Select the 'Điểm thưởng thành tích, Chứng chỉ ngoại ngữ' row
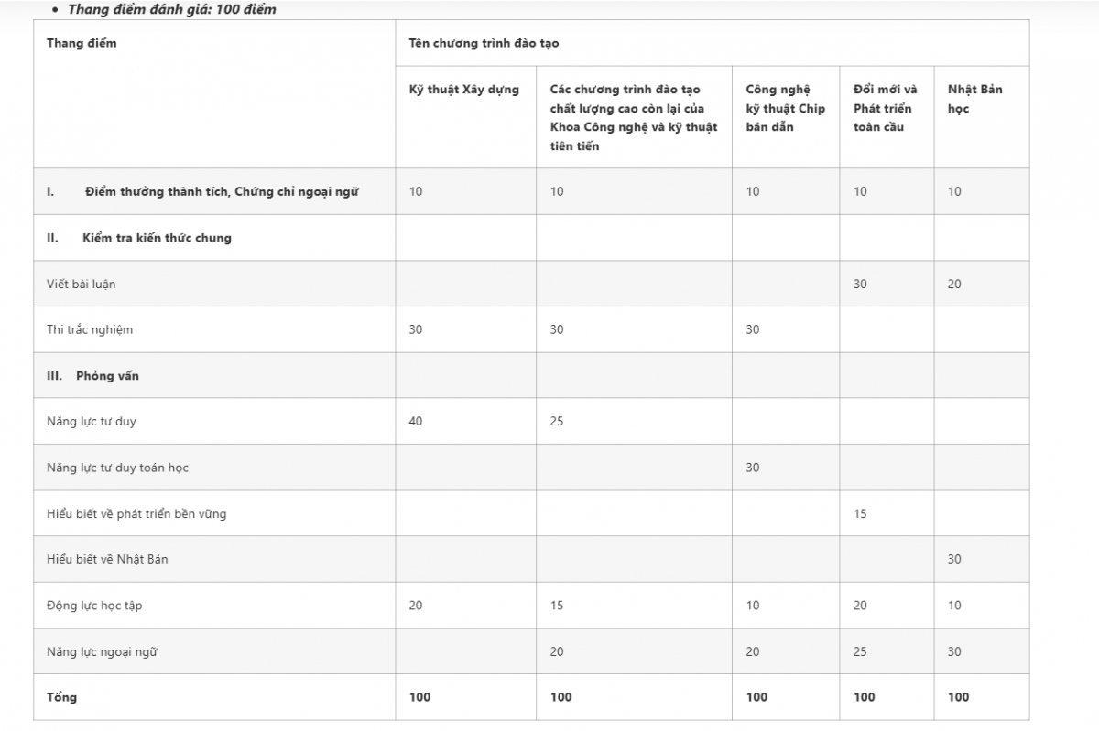 [x=221, y=191]
